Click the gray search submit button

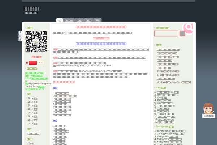(182, 34)
